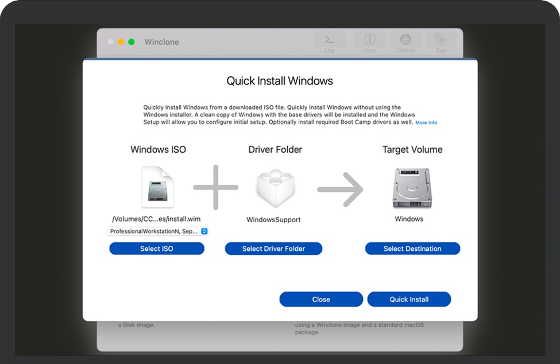Click the right arrow graphic
The image size is (560, 364).
(341, 188)
